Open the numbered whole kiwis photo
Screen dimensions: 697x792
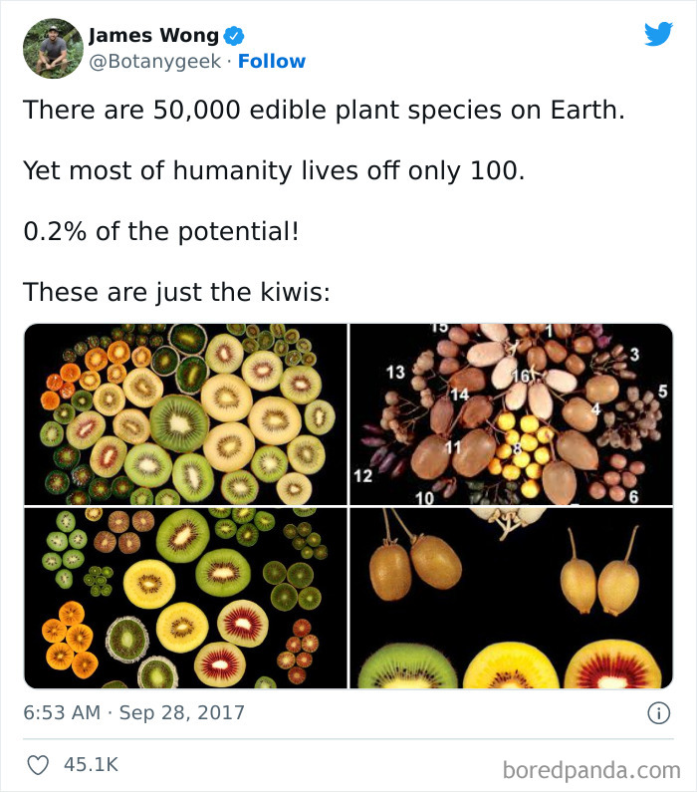(x=511, y=413)
